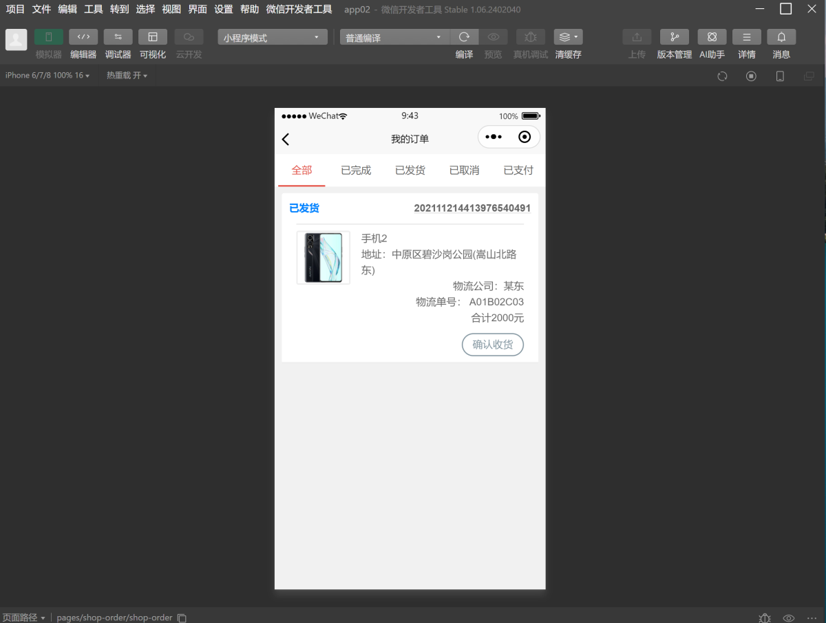Viewport: 826px width, 623px height.
Task: Toggle the simulator panel button
Action: coord(48,37)
